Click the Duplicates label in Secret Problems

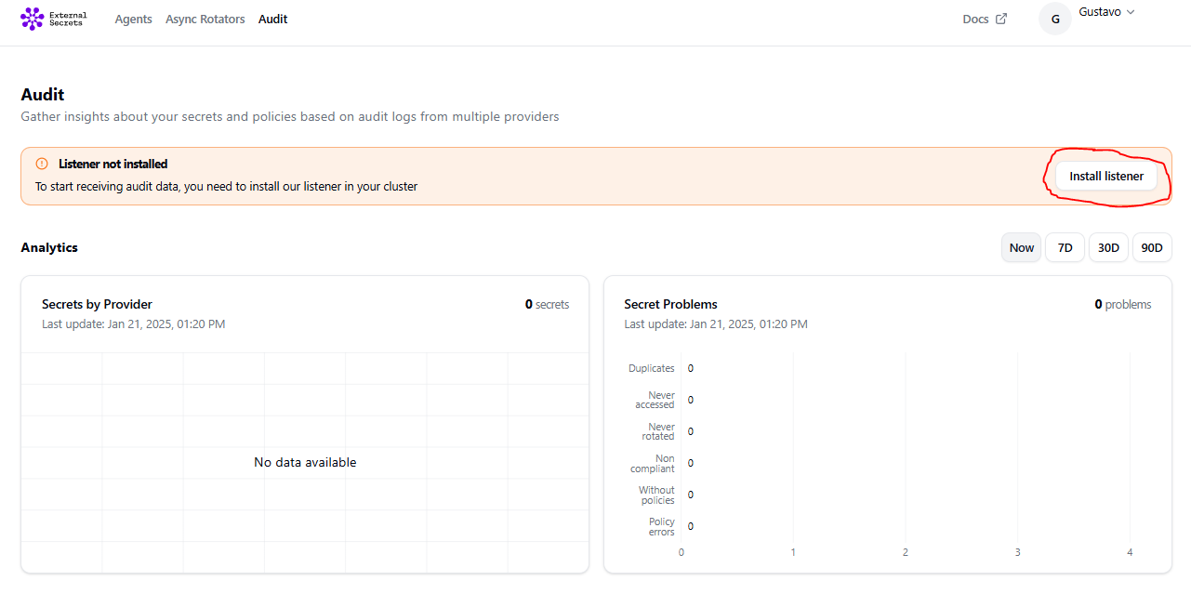point(651,367)
